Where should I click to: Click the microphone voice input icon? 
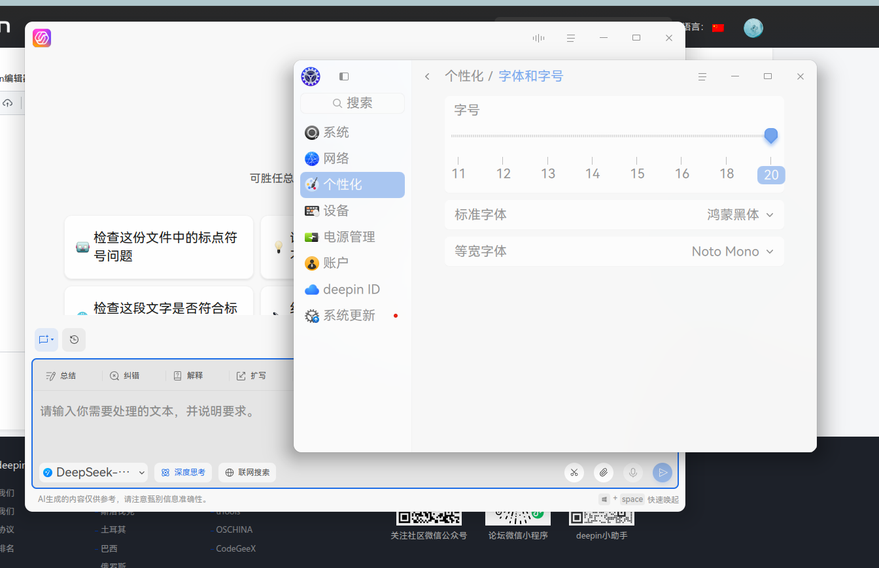pyautogui.click(x=632, y=473)
